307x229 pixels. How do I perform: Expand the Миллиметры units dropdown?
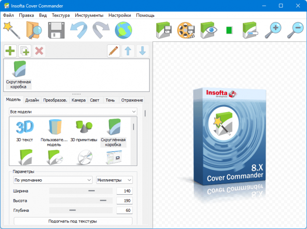tap(114, 180)
